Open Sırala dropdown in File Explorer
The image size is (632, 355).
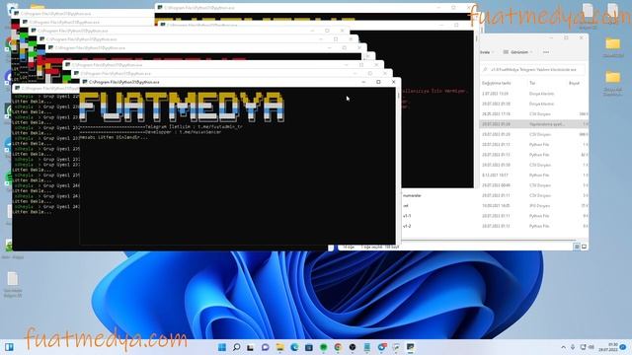[487, 52]
